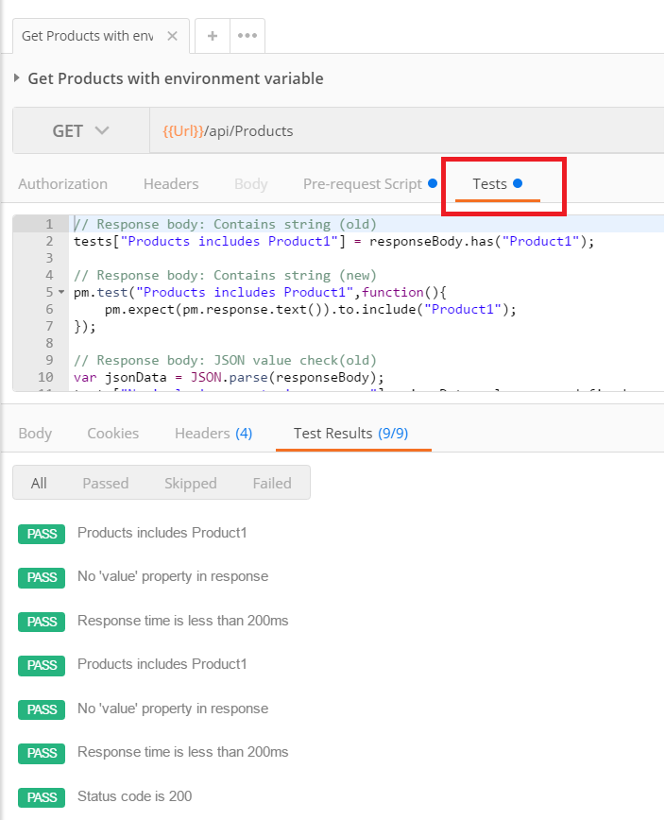Click the PASS badge for Status code is 200
Image resolution: width=665 pixels, height=820 pixels.
pyautogui.click(x=42, y=796)
